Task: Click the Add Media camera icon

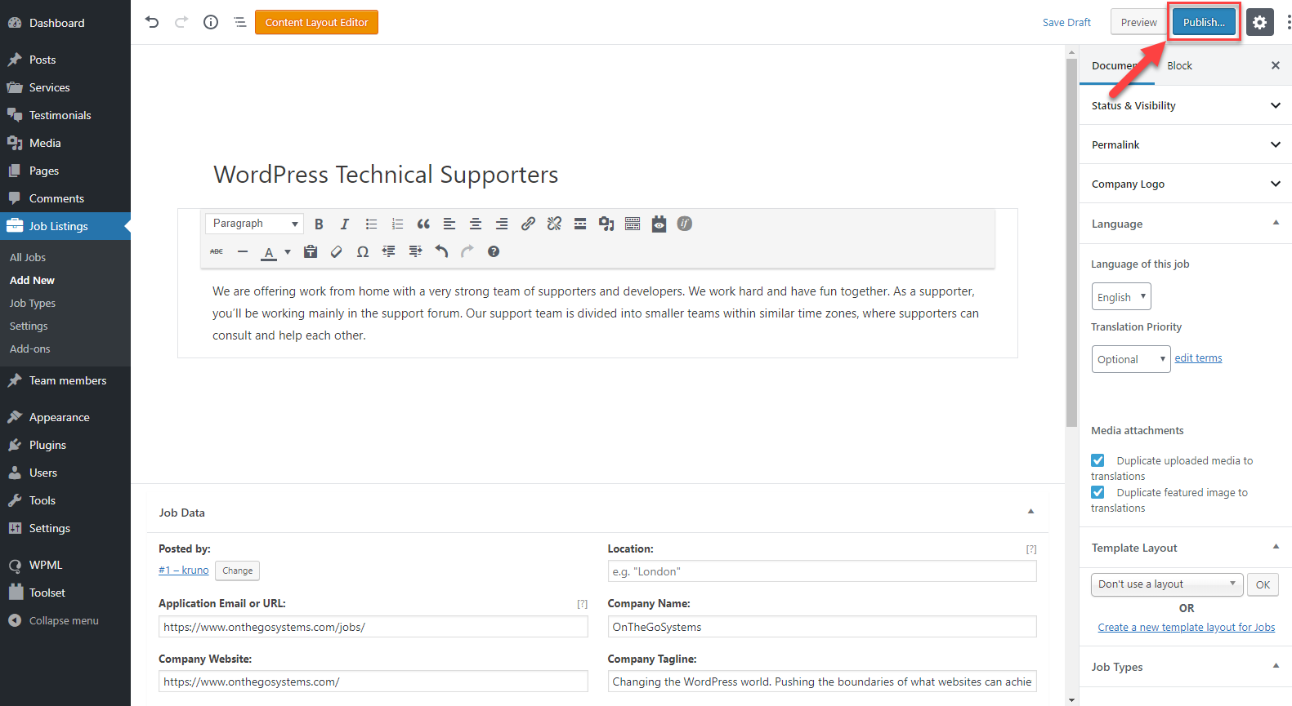Action: pyautogui.click(x=606, y=224)
